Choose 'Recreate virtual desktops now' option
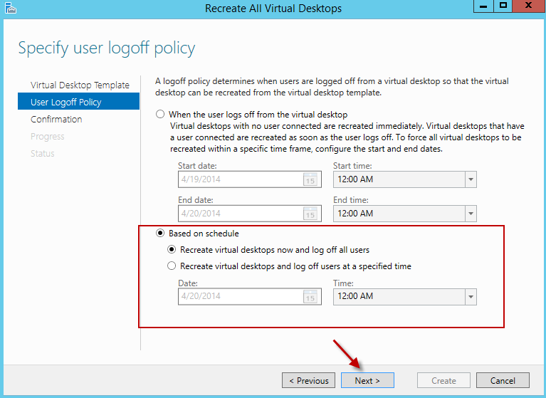Viewport: 546px width, 398px height. [172, 250]
